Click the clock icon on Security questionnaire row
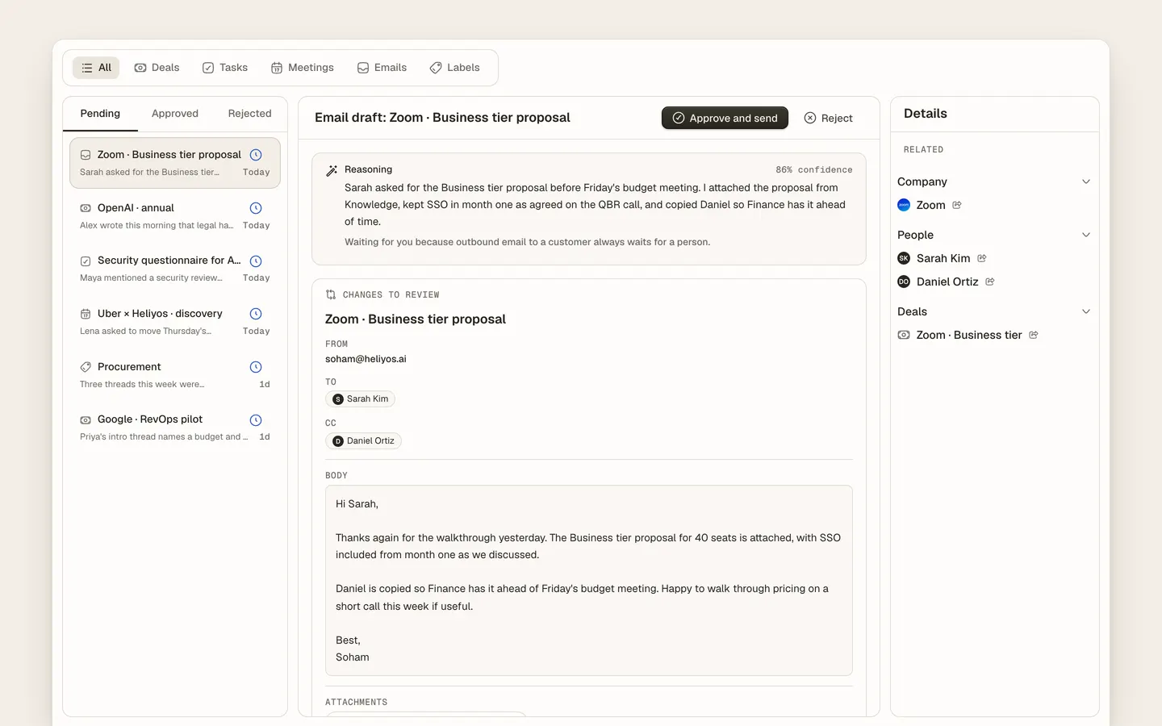Screen dimensions: 1162x726 click(256, 261)
